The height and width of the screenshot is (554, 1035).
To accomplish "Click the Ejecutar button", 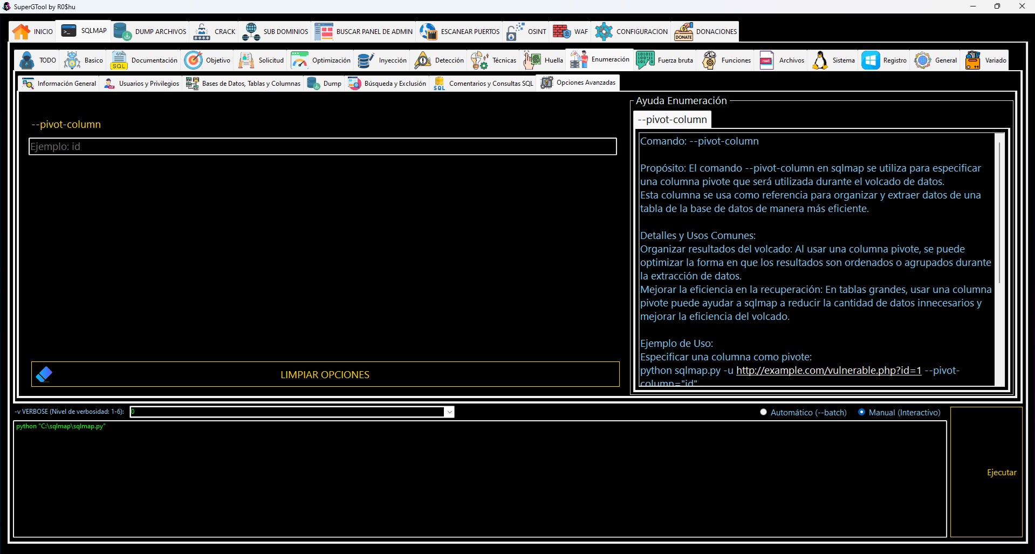I will coord(986,472).
